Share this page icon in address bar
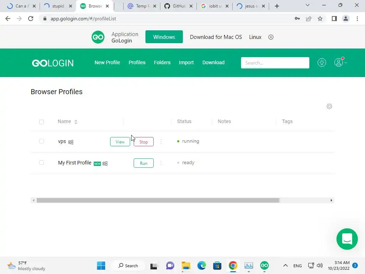Screen dimensions: 365x274 point(309,19)
